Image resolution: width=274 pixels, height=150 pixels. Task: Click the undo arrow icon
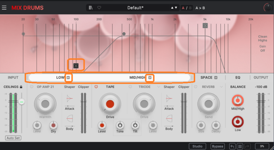[x=233, y=146]
